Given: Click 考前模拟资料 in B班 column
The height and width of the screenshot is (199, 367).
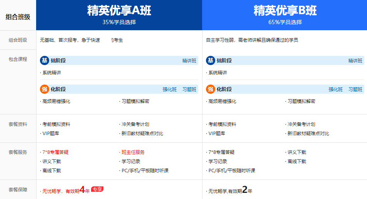Looking at the screenshot, I should pos(222,124).
